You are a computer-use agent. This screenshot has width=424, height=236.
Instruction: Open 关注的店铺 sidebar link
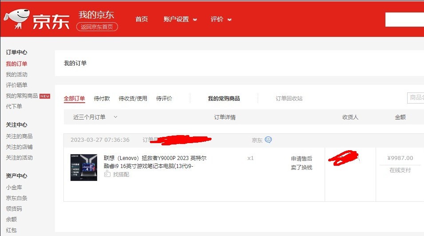click(x=19, y=147)
